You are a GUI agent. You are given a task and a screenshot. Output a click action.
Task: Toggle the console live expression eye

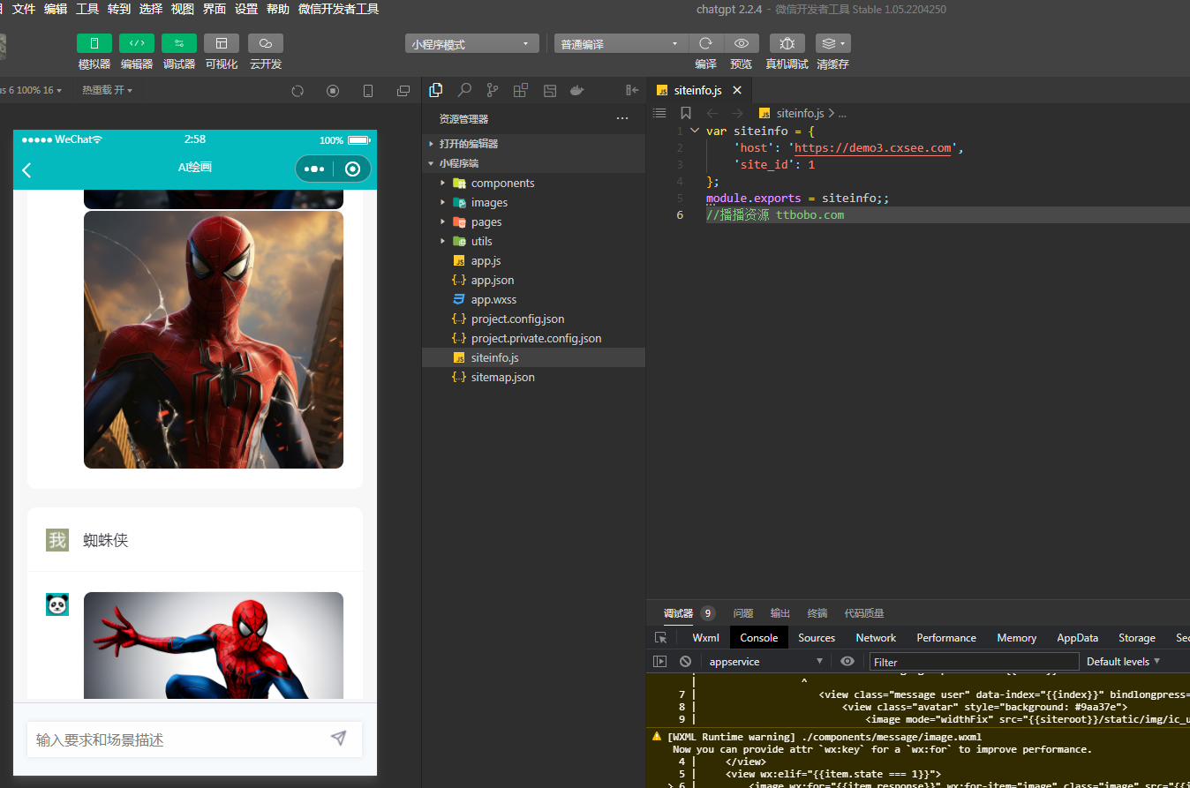coord(847,662)
